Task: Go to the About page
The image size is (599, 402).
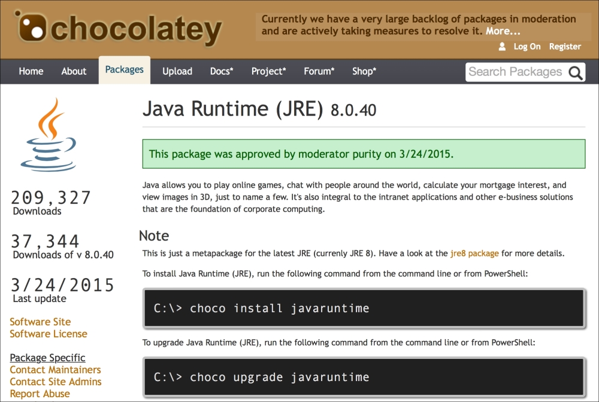Action: click(x=74, y=71)
